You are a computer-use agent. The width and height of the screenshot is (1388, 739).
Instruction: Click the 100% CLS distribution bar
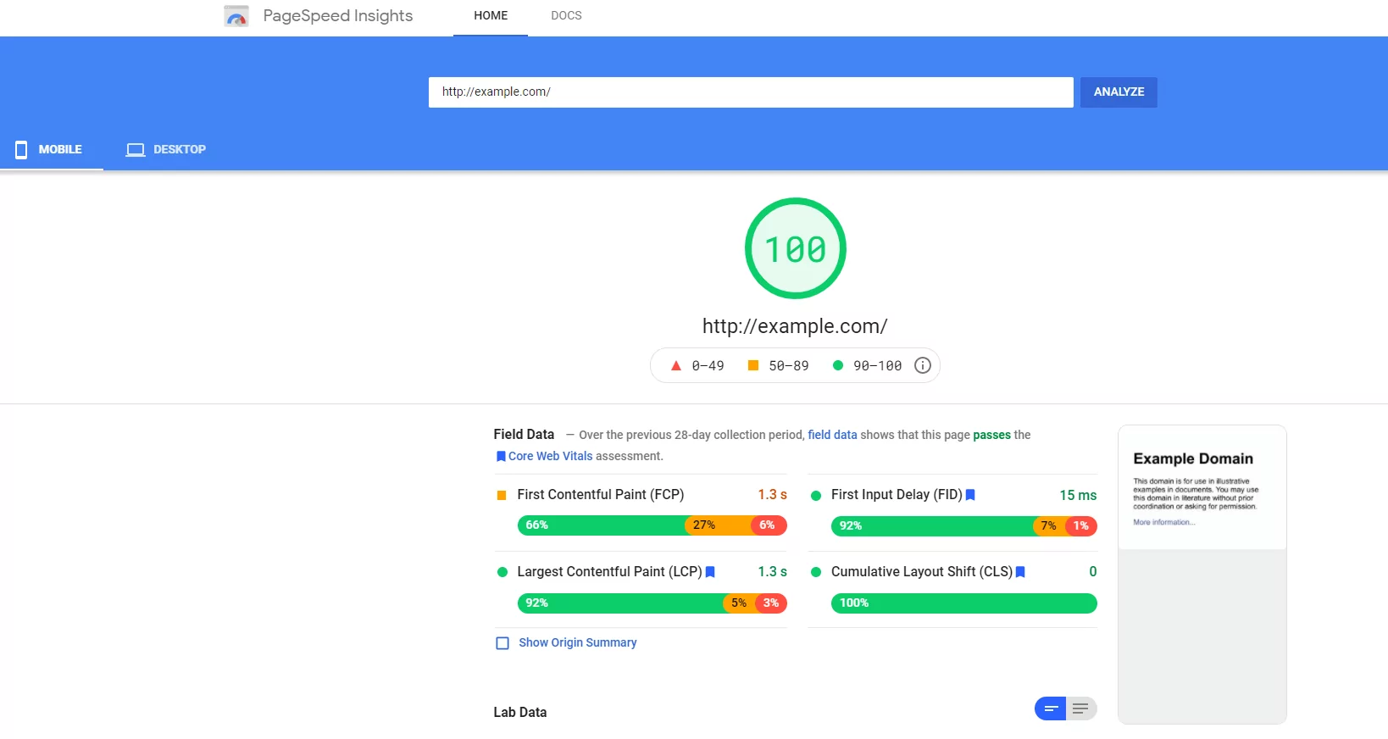964,603
